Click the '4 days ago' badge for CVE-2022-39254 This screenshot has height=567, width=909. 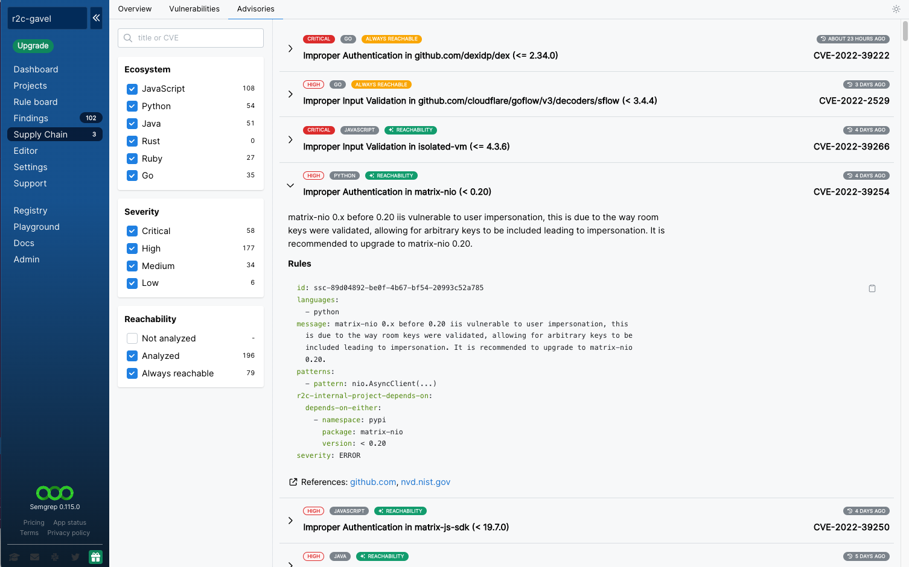866,176
